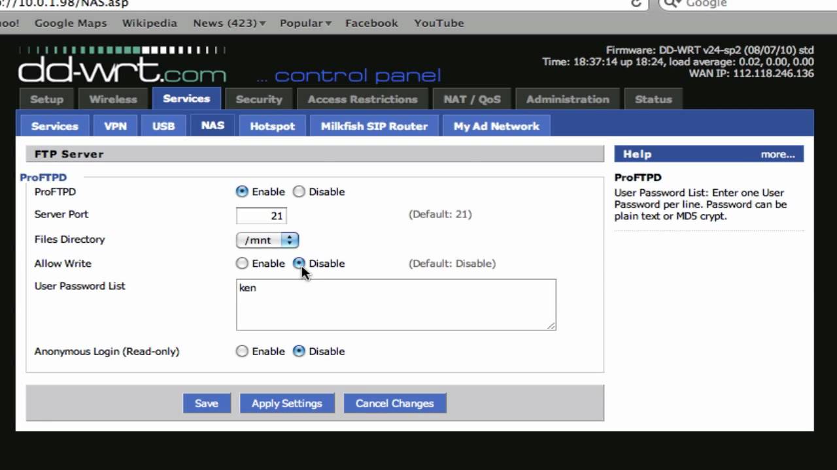
Task: Open the Administration tab
Action: click(x=568, y=99)
